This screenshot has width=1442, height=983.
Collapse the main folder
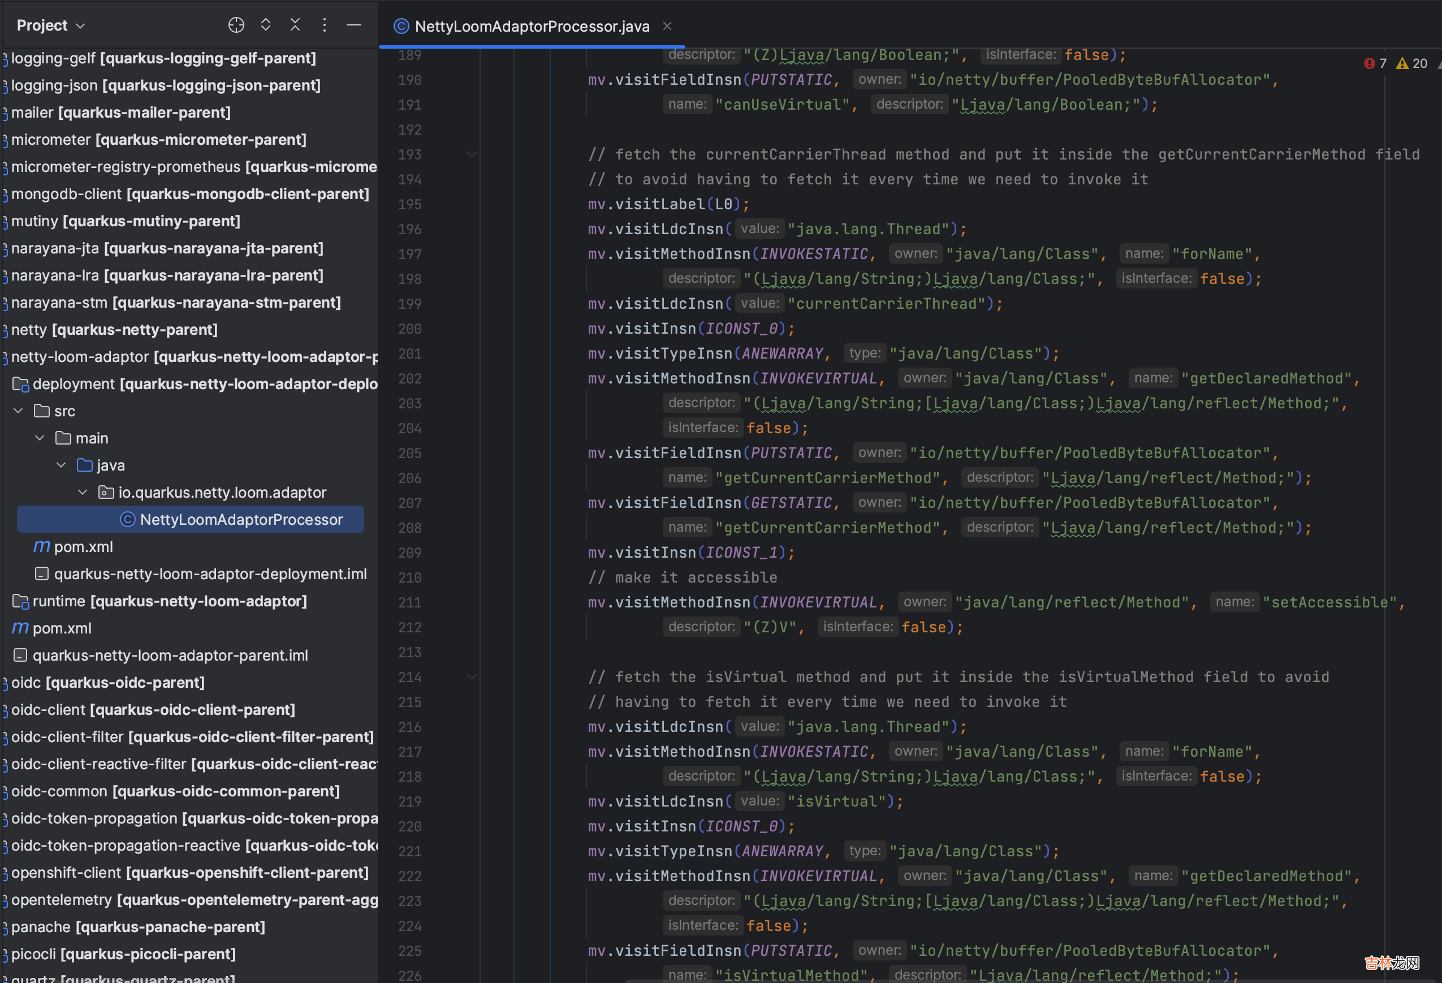(40, 438)
